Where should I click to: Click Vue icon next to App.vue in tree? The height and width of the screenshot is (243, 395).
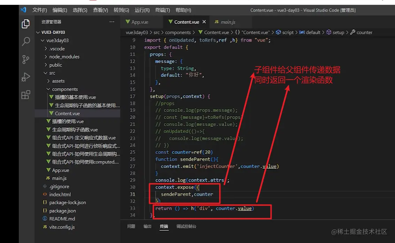[48, 170]
